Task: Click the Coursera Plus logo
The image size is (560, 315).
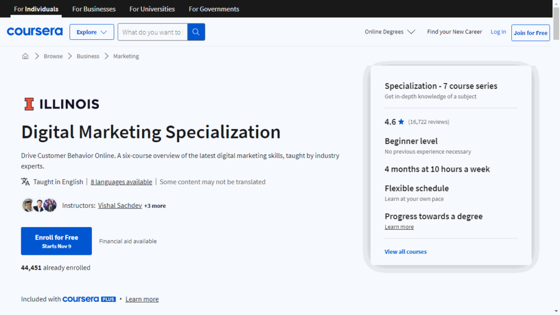Action: 89,299
